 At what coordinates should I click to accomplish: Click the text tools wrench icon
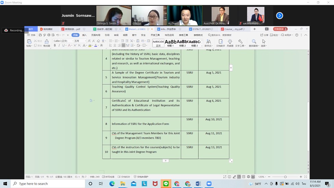click(240, 42)
